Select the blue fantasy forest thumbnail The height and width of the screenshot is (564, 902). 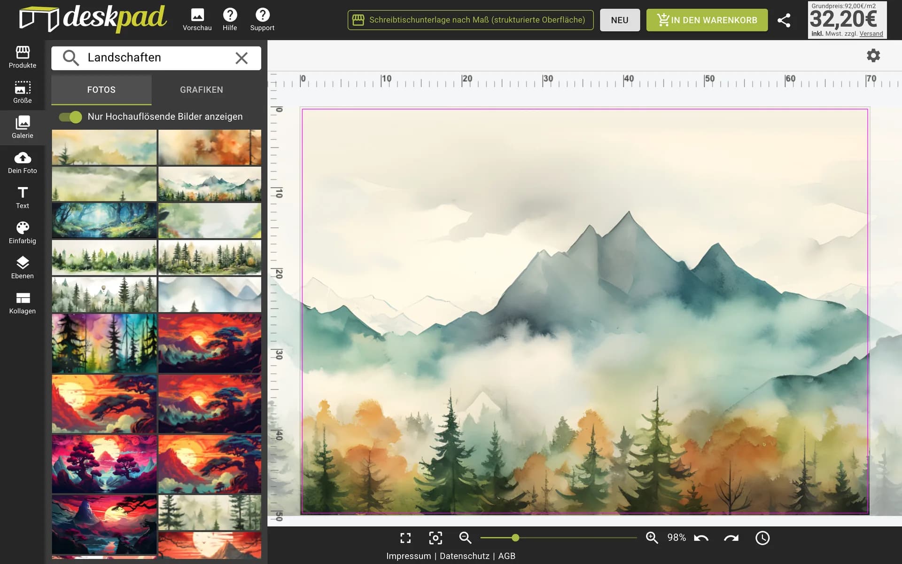(104, 220)
